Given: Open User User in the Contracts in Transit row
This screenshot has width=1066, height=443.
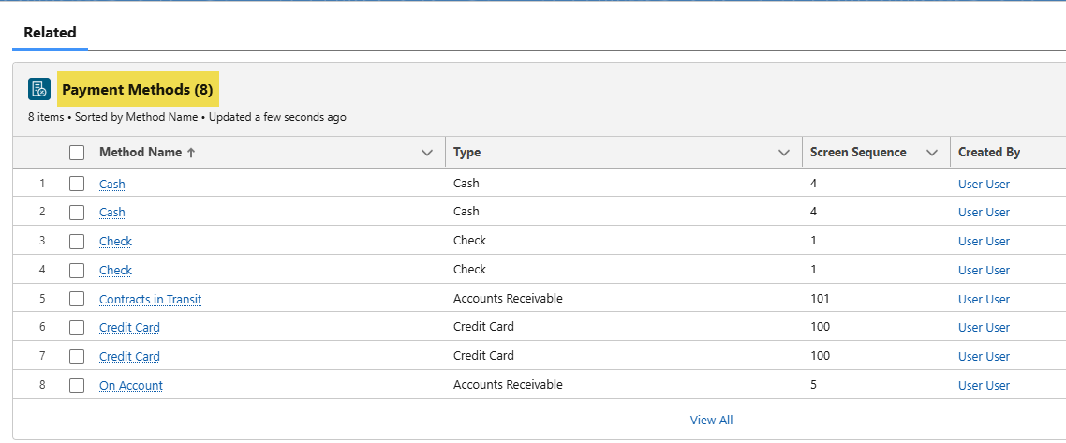Looking at the screenshot, I should point(984,299).
